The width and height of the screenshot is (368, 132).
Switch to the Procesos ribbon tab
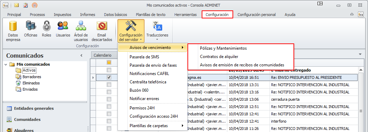[37, 15]
